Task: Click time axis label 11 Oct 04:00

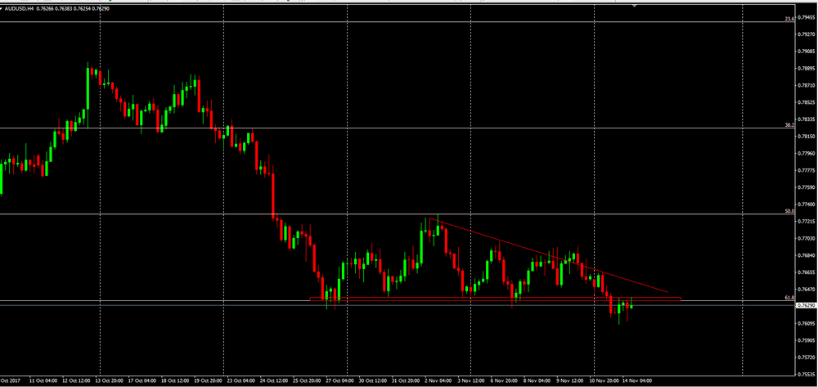Action: click(43, 381)
